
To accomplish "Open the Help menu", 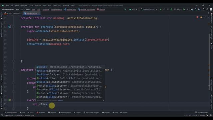I will click(73, 5).
